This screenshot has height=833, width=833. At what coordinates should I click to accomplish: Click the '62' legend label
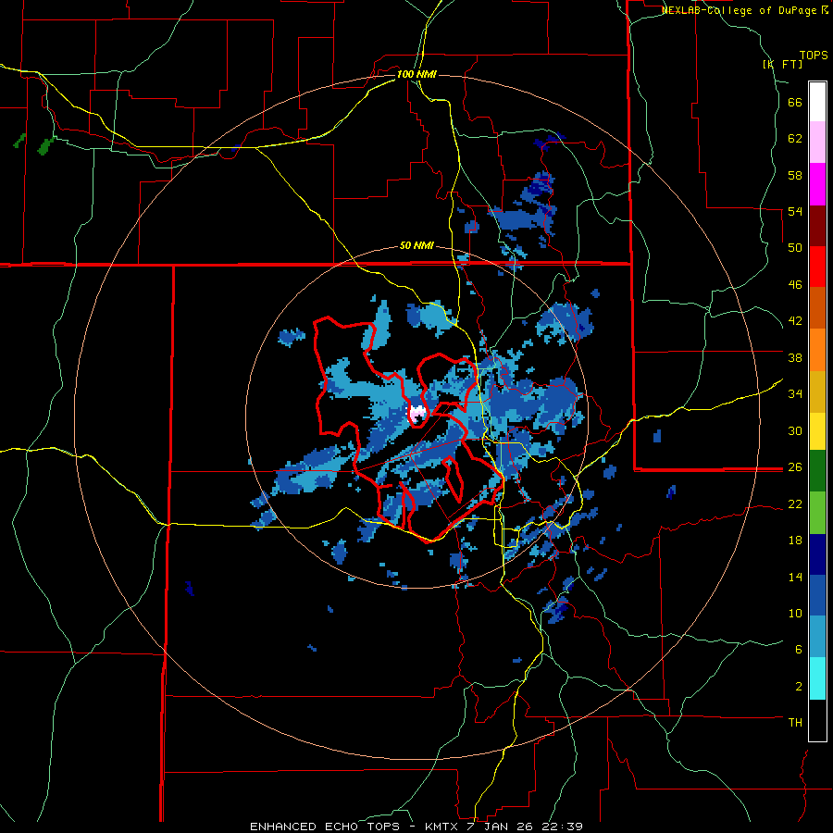tap(795, 139)
